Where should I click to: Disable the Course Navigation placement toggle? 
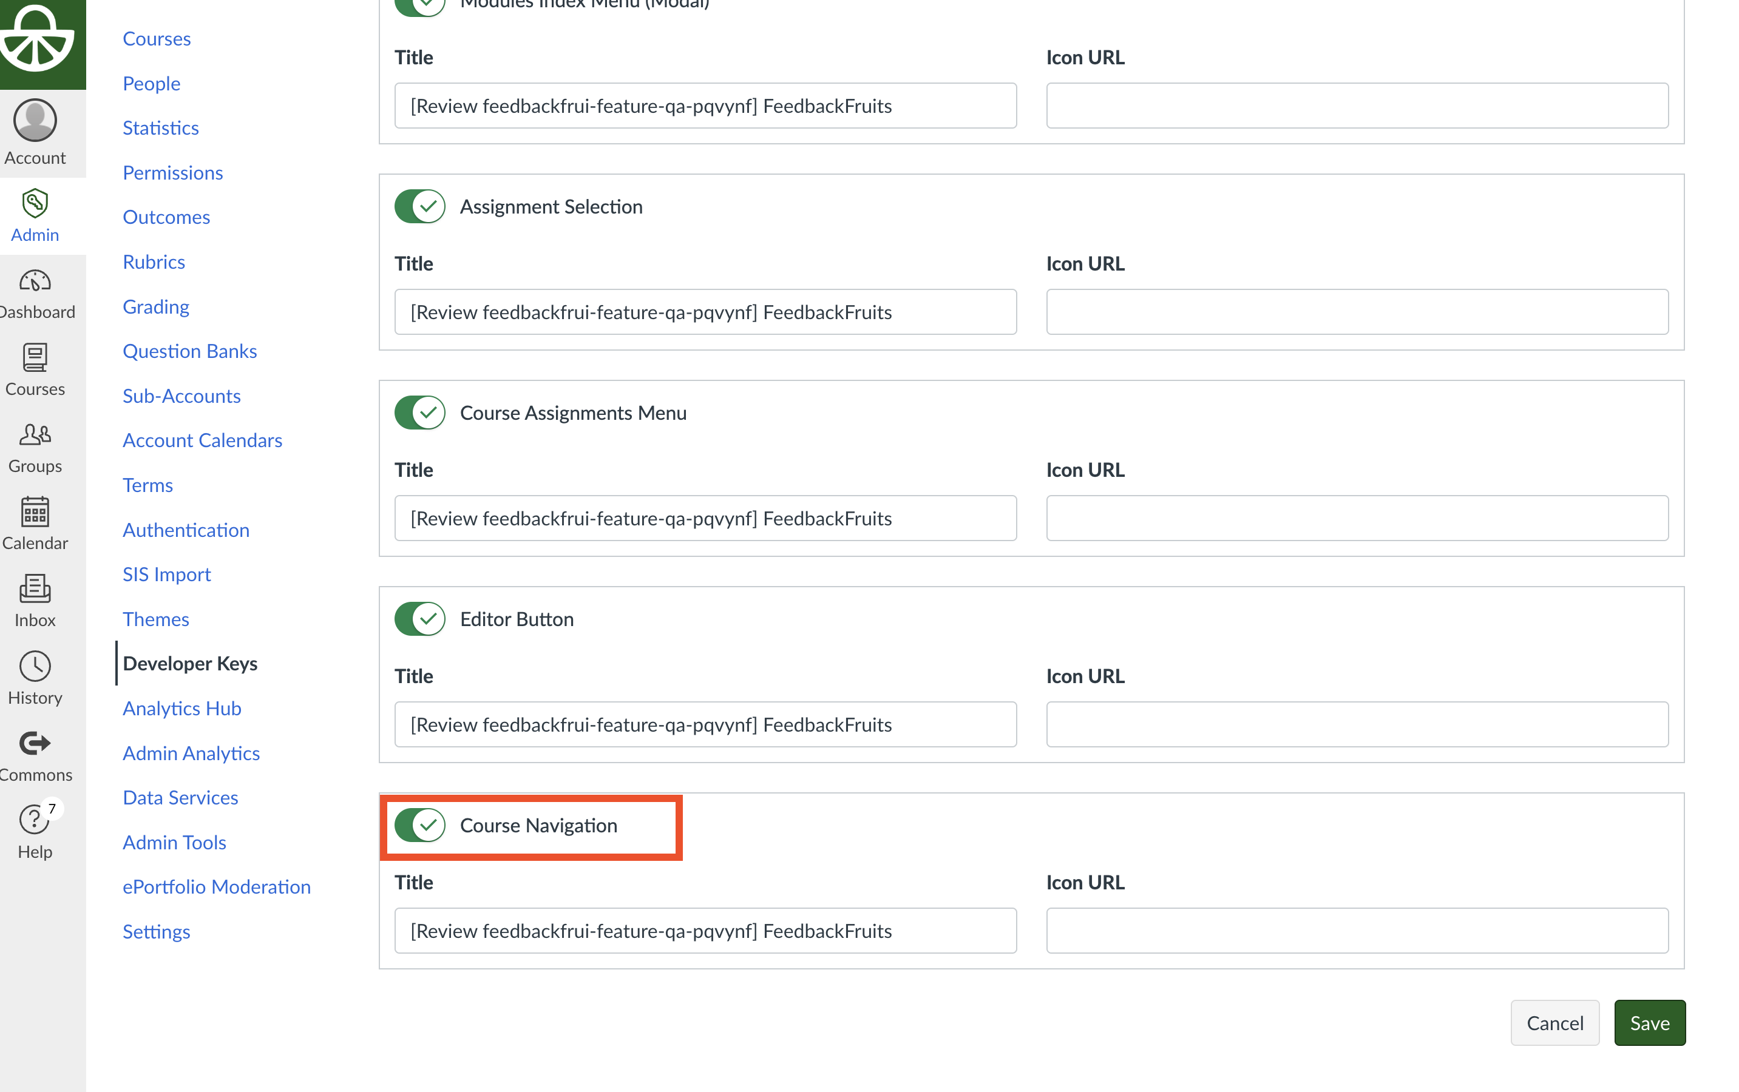click(419, 826)
